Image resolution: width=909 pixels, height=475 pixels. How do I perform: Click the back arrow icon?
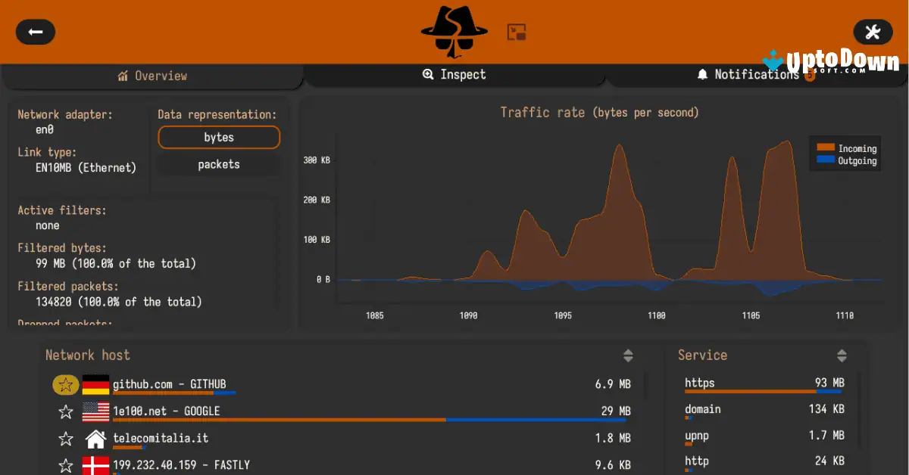click(35, 32)
